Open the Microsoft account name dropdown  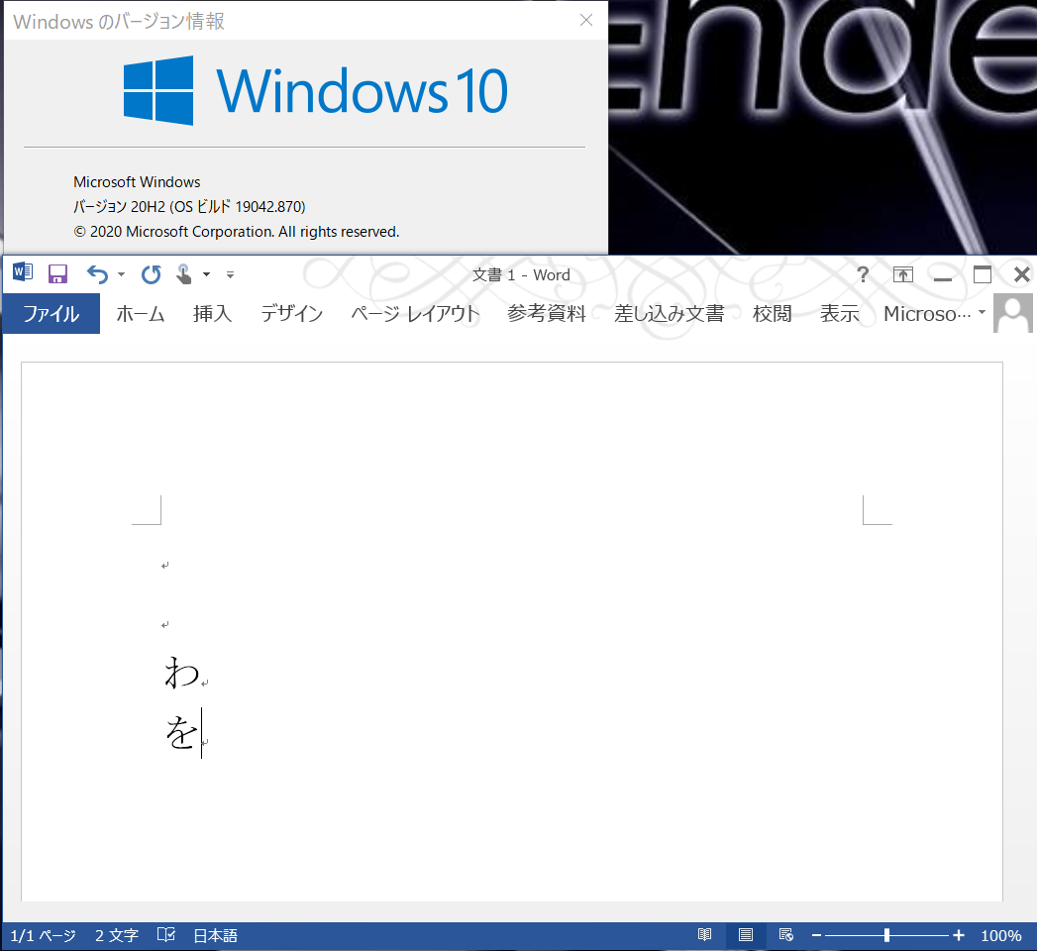pos(935,313)
